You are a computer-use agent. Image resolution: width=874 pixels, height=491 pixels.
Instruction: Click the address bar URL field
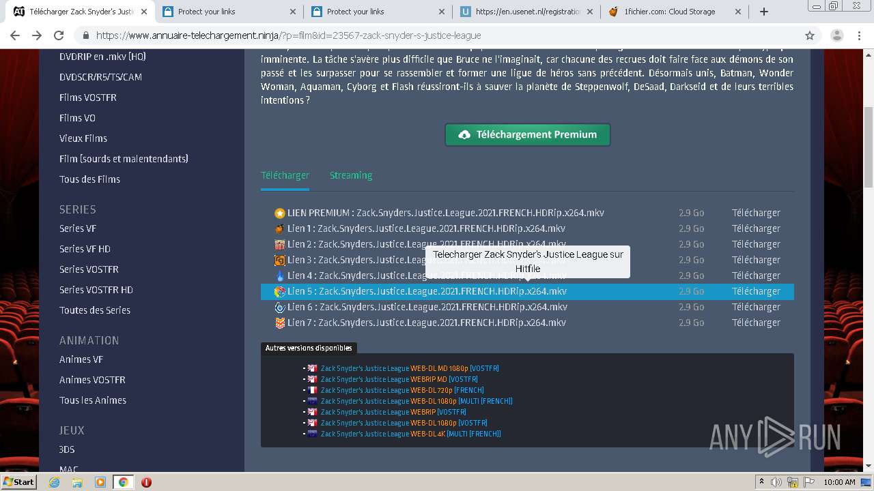(437, 35)
